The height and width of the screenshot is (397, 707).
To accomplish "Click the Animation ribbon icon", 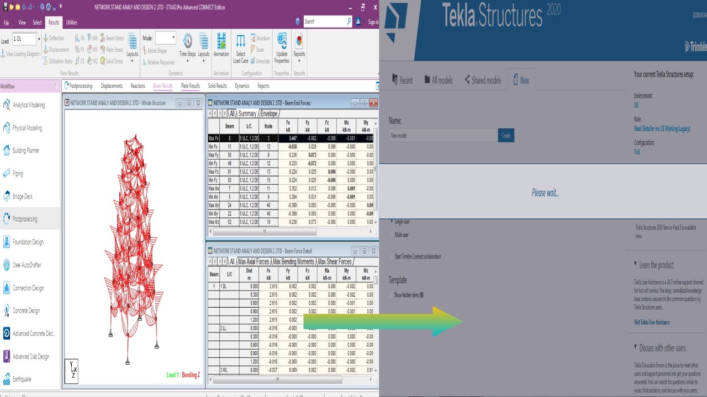I will click(221, 46).
